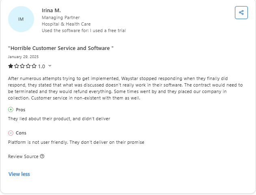Viewport: 256px width, 195px height.
Task: Click the reviewer name Irina M.
Action: (51, 10)
